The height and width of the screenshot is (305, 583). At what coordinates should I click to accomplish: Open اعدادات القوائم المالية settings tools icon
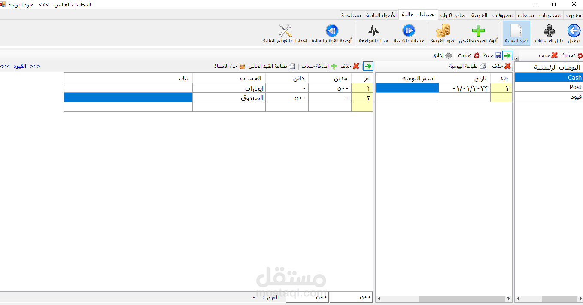[285, 33]
